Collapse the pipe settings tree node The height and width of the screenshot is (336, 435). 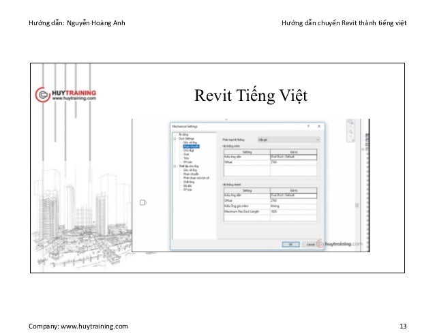point(175,166)
